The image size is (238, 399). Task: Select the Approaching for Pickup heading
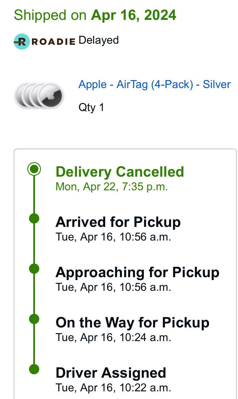click(x=137, y=272)
